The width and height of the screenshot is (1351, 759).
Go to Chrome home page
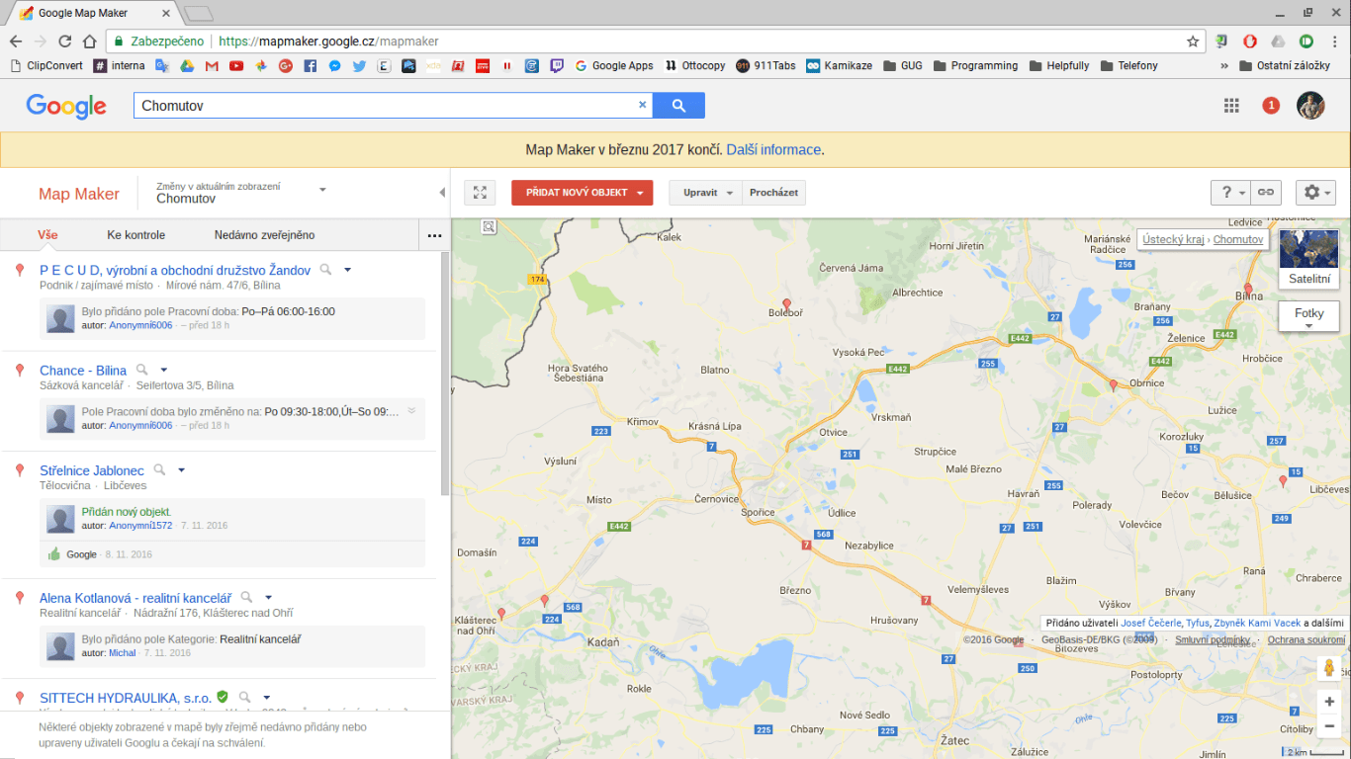coord(90,42)
